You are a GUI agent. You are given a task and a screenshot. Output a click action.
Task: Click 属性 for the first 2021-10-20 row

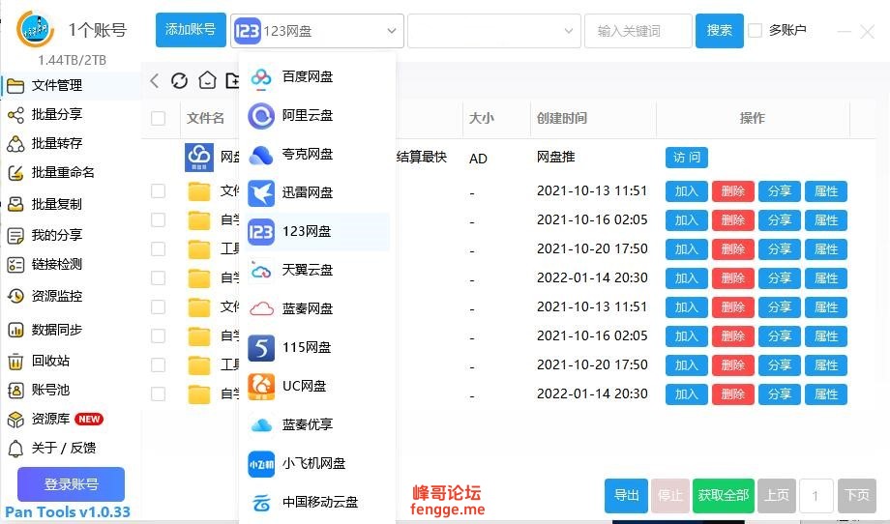click(x=826, y=249)
